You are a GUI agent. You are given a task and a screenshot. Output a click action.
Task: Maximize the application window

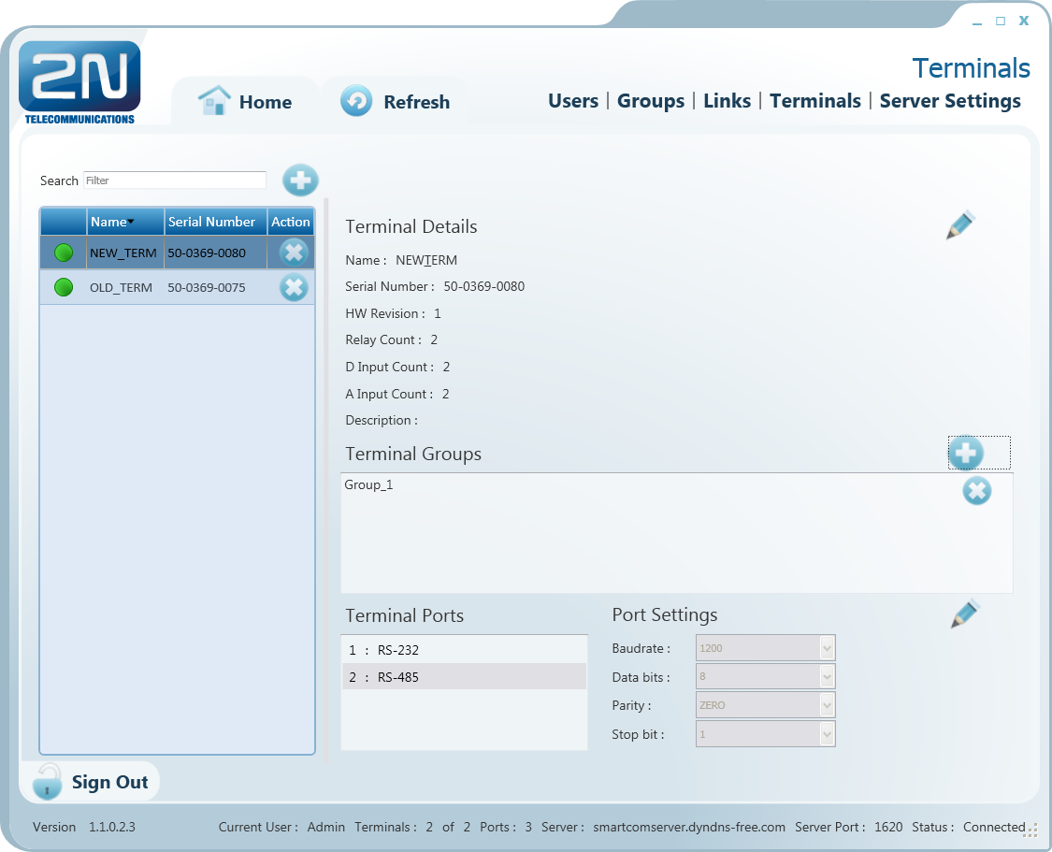click(1001, 21)
